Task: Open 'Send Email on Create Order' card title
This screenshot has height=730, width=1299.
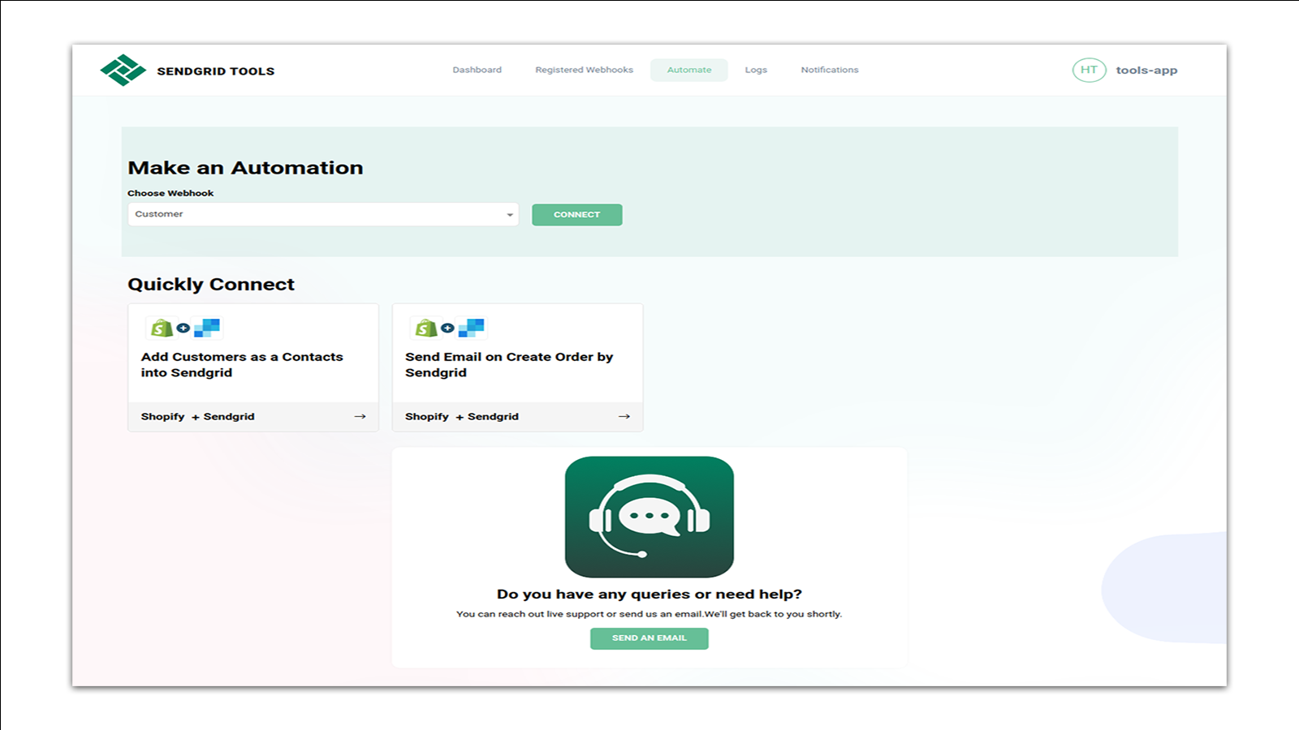Action: click(x=508, y=365)
